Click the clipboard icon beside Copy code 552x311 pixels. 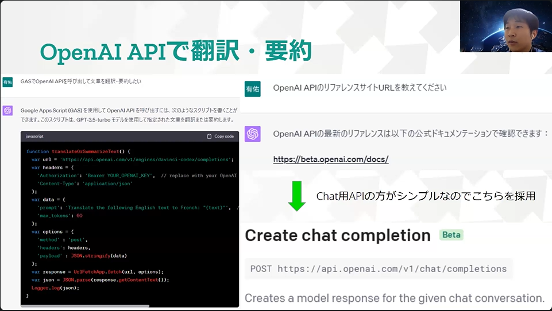click(x=209, y=136)
